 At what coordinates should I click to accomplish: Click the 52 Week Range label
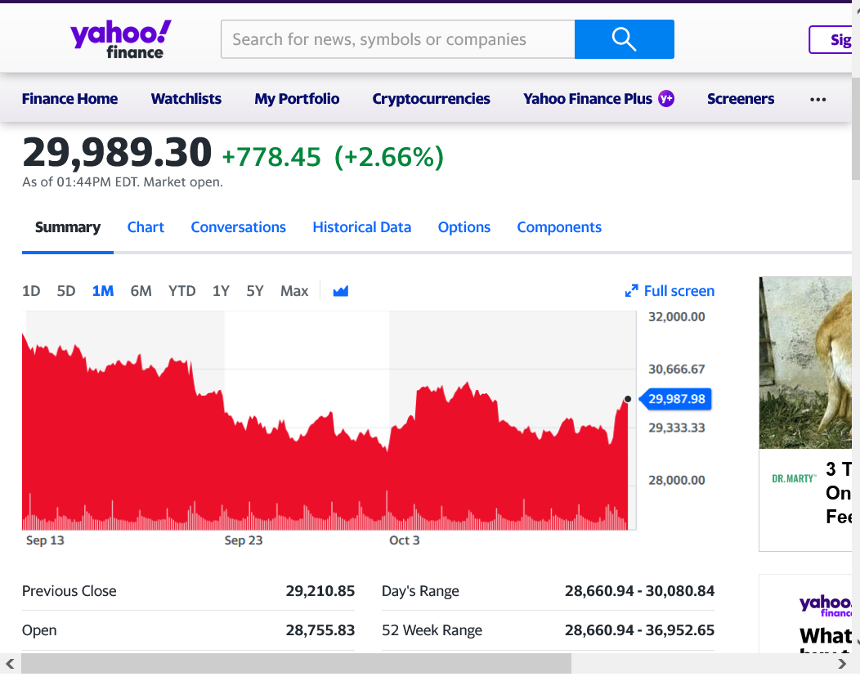tap(432, 630)
